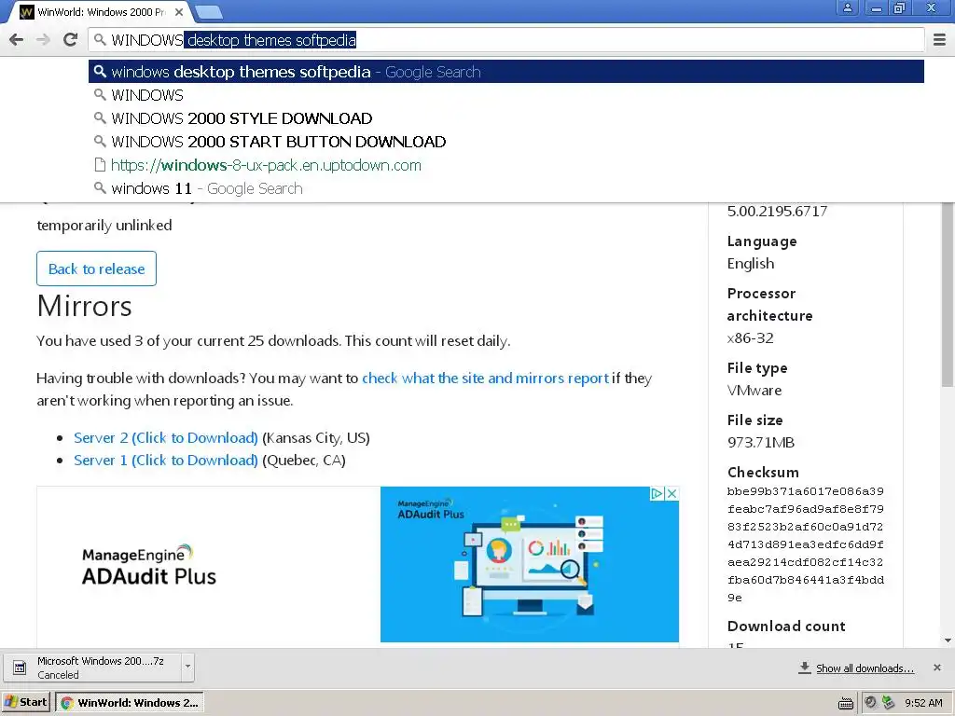Open the Chrome user profile icon
Image resolution: width=955 pixels, height=716 pixels.
[x=847, y=7]
